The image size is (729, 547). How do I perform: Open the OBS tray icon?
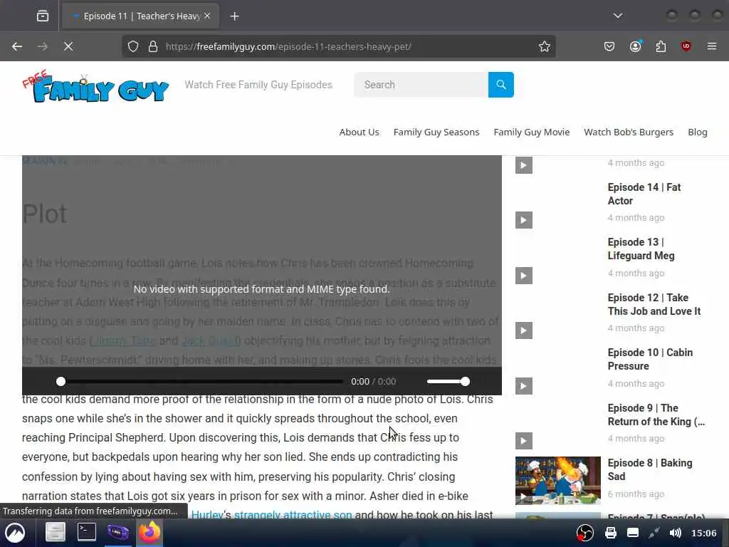[585, 533]
